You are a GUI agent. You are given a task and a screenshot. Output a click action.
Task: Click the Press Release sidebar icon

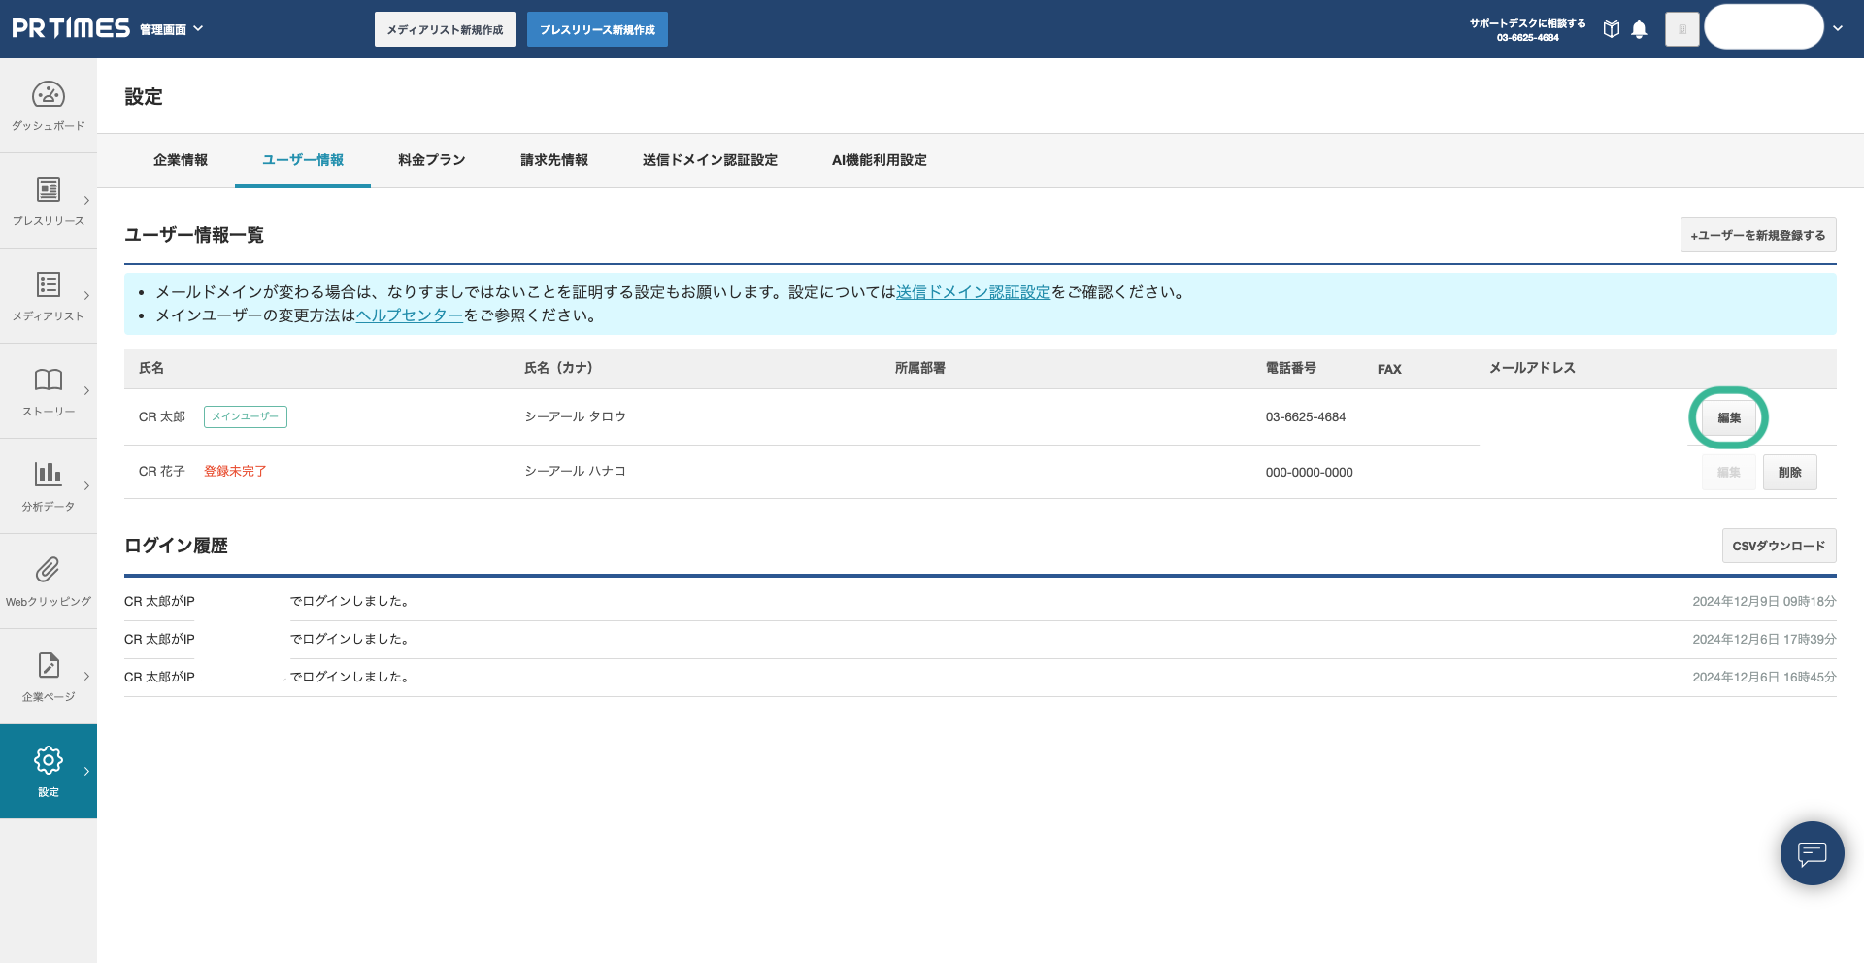48,189
